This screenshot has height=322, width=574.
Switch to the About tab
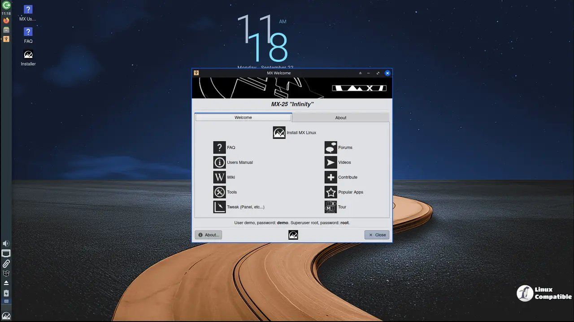coord(340,118)
